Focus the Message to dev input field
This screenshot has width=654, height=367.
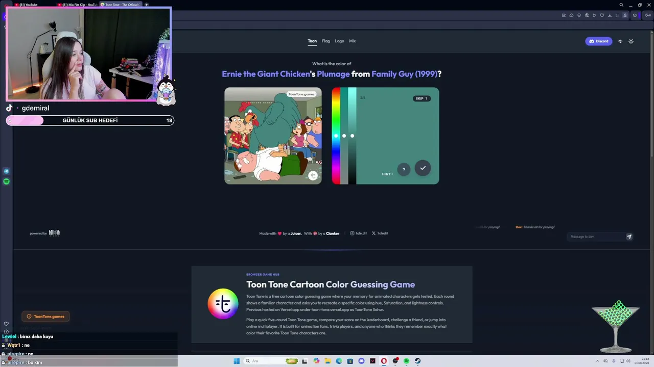(x=596, y=237)
